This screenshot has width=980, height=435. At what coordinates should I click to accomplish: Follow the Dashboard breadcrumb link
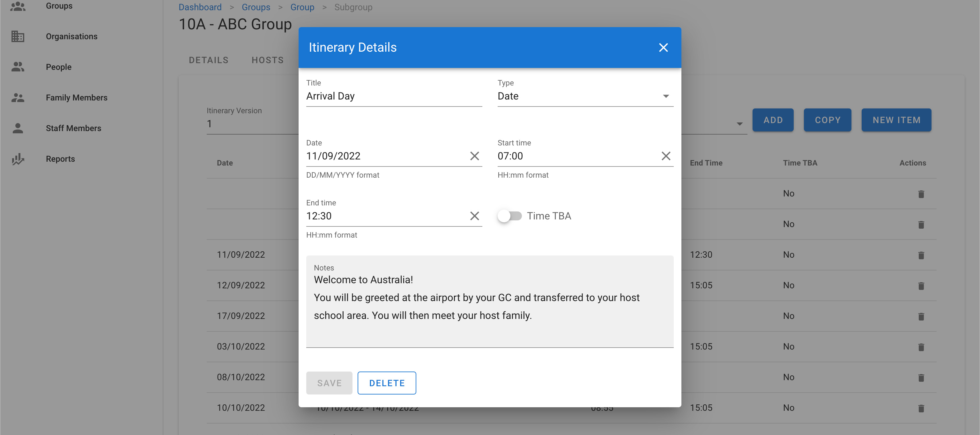(x=200, y=7)
